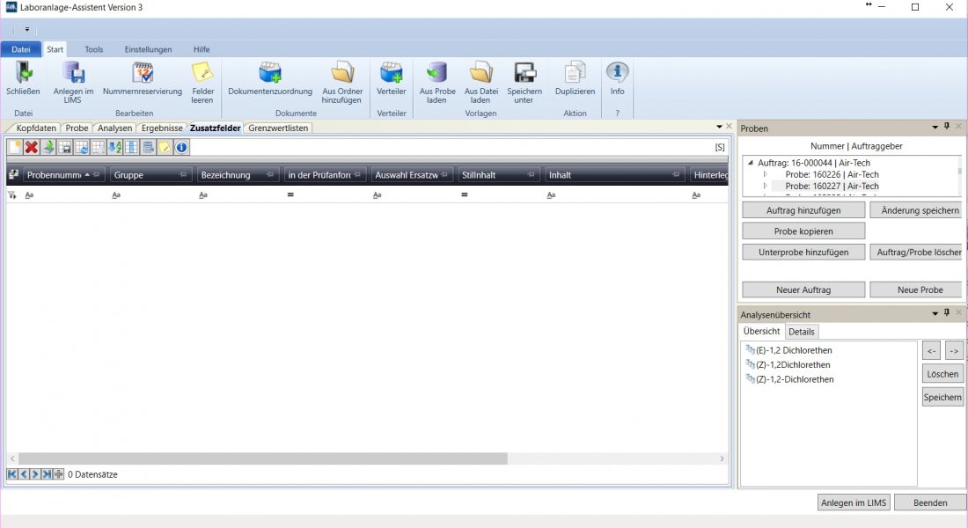Click the grid refresh icon
This screenshot has height=528, width=968.
coord(82,147)
